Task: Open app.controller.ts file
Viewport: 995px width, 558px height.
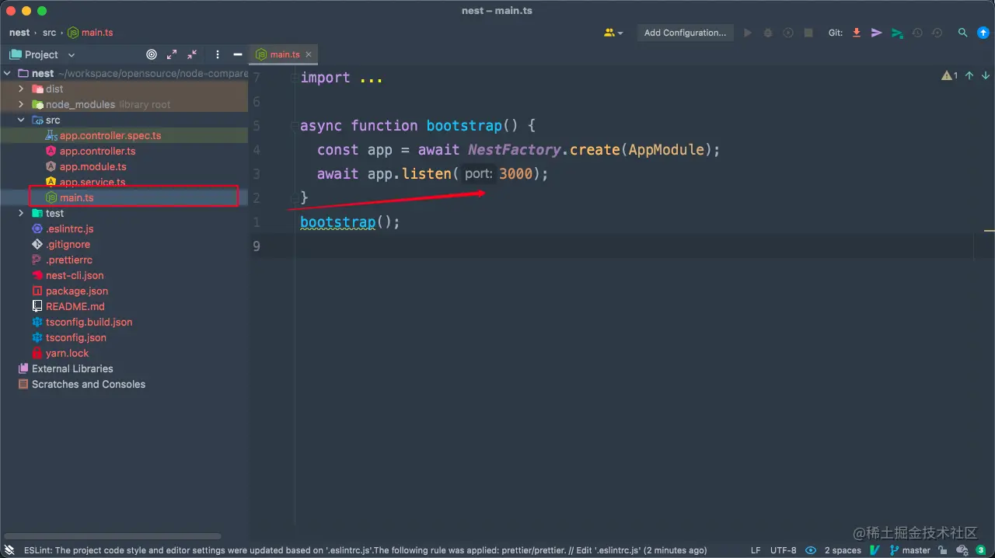Action: [x=97, y=151]
